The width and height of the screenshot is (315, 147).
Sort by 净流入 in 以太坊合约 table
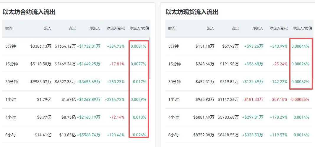pyautogui.click(x=95, y=28)
